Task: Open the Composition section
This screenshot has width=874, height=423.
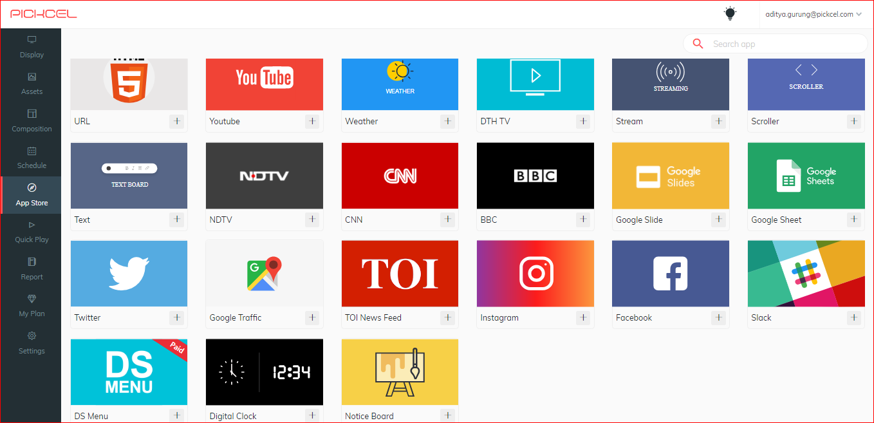Action: (31, 120)
